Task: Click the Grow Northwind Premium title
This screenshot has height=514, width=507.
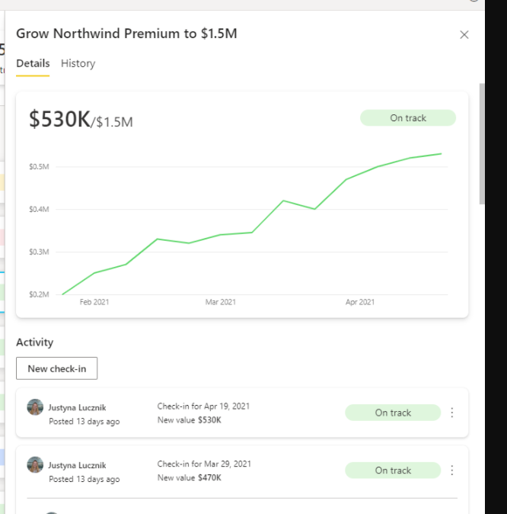Action: click(127, 34)
